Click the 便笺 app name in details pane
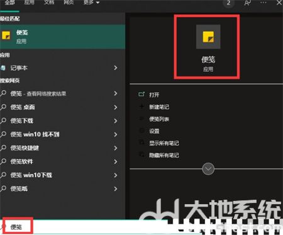 [208, 60]
